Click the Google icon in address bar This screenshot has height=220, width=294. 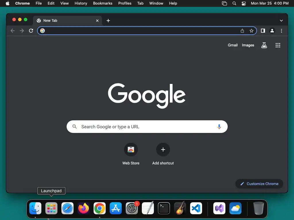(x=42, y=31)
